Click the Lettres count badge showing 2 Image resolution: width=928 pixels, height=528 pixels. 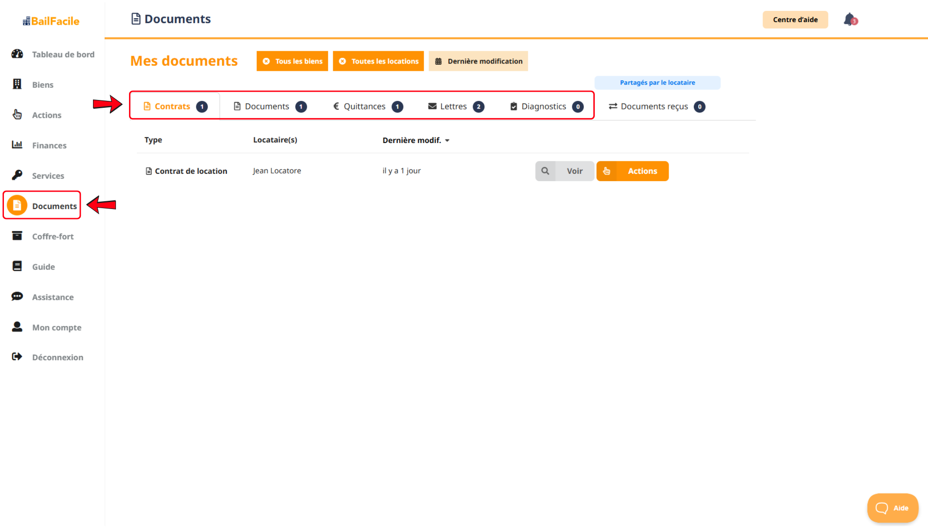click(x=478, y=106)
